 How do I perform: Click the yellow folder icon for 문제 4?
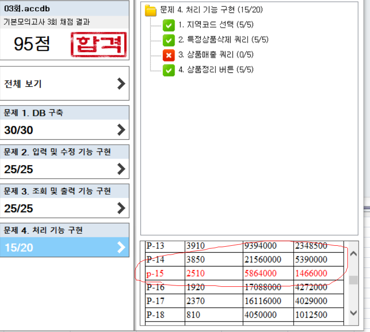[x=151, y=10]
